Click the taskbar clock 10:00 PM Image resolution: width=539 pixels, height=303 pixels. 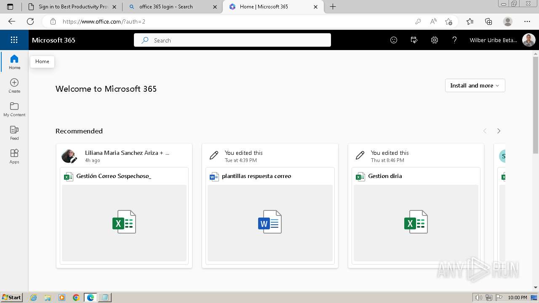click(x=518, y=298)
